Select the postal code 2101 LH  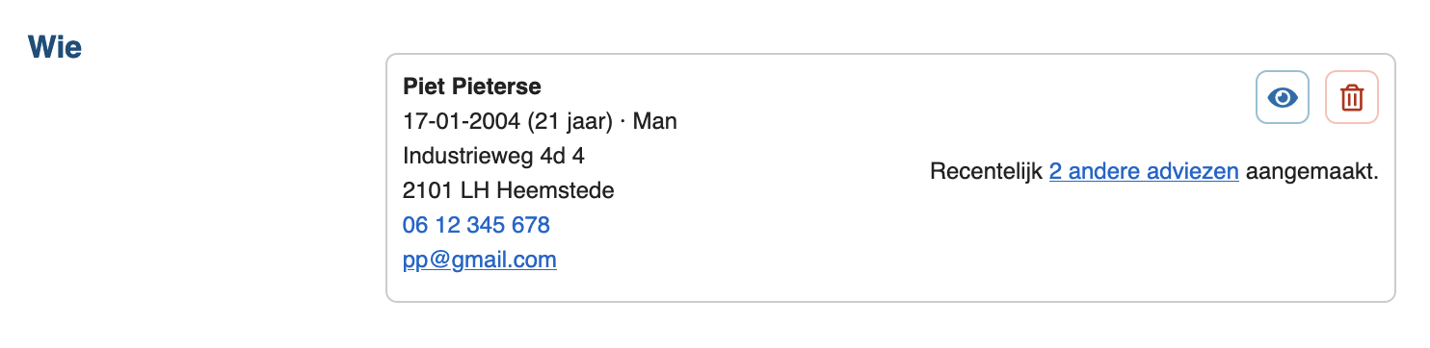click(446, 190)
